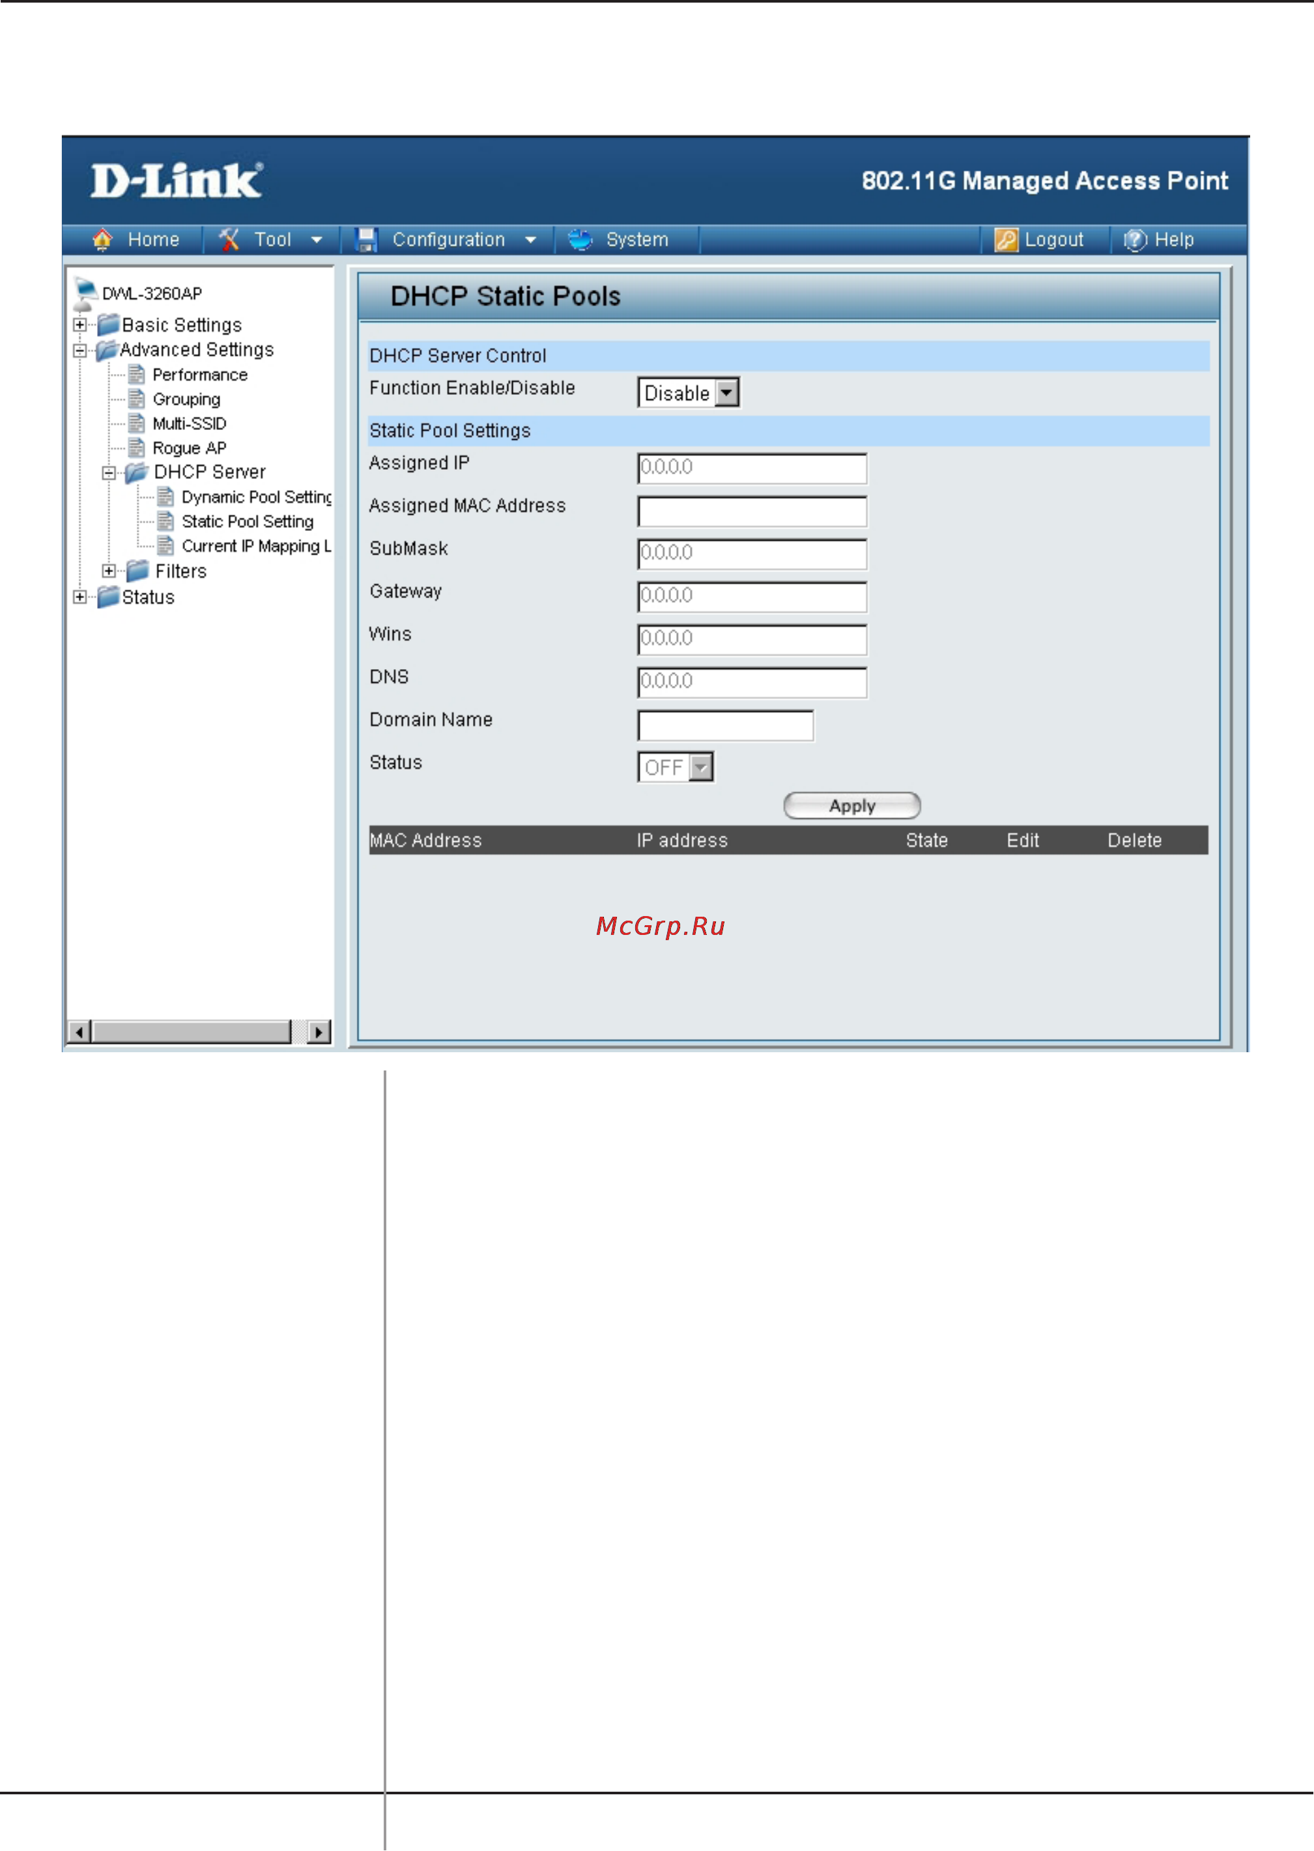Select the DWL-3260AP root node
Viewport: 1314px width, 1851px height.
pos(151,294)
